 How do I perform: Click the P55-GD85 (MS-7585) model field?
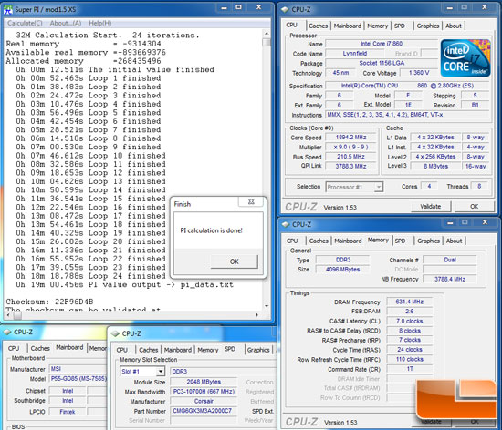pyautogui.click(x=78, y=379)
